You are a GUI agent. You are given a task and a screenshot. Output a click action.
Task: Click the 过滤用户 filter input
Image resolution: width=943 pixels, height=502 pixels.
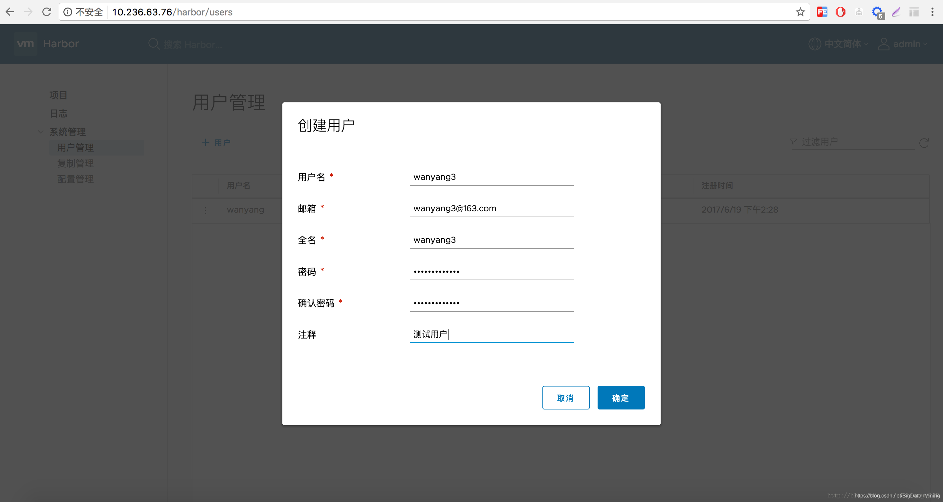[x=857, y=142]
